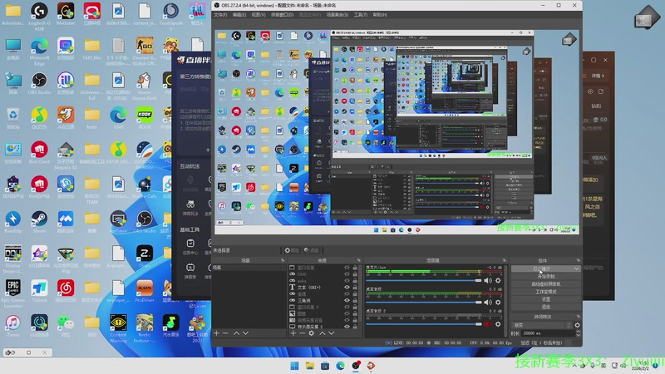Click the 启动虚拟摄像机 button
This screenshot has height=374, width=665.
(x=546, y=284)
